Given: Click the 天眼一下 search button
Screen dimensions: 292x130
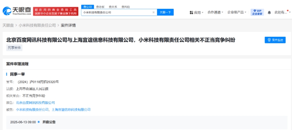Looking at the screenshot, I should 165,12.
